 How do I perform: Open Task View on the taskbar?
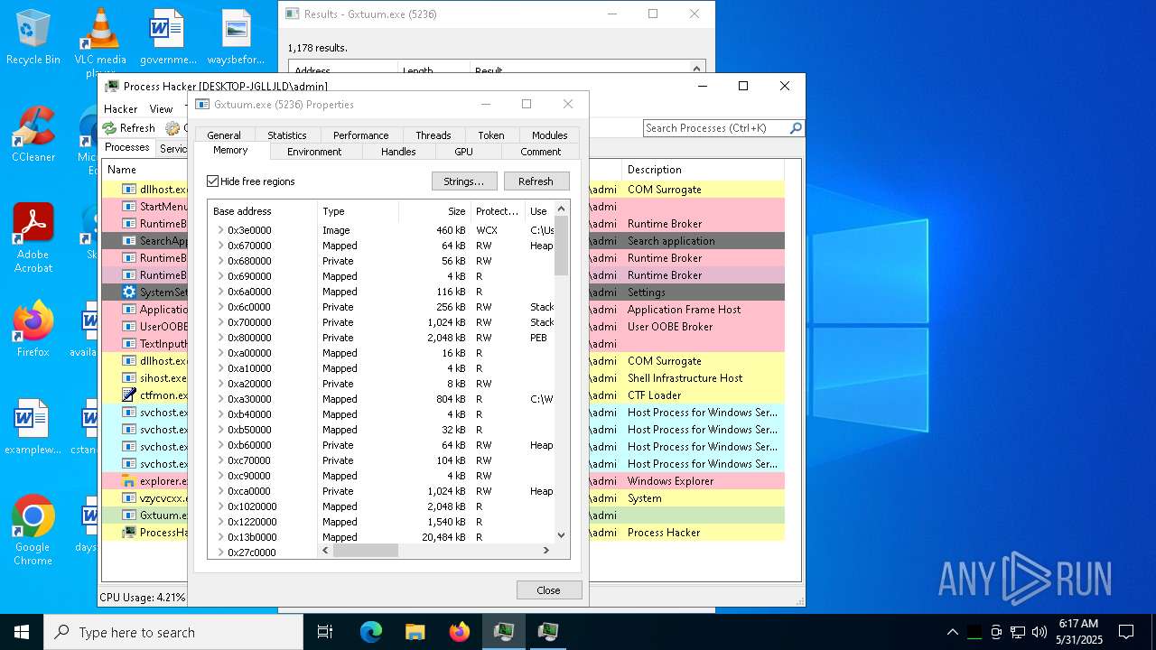325,632
